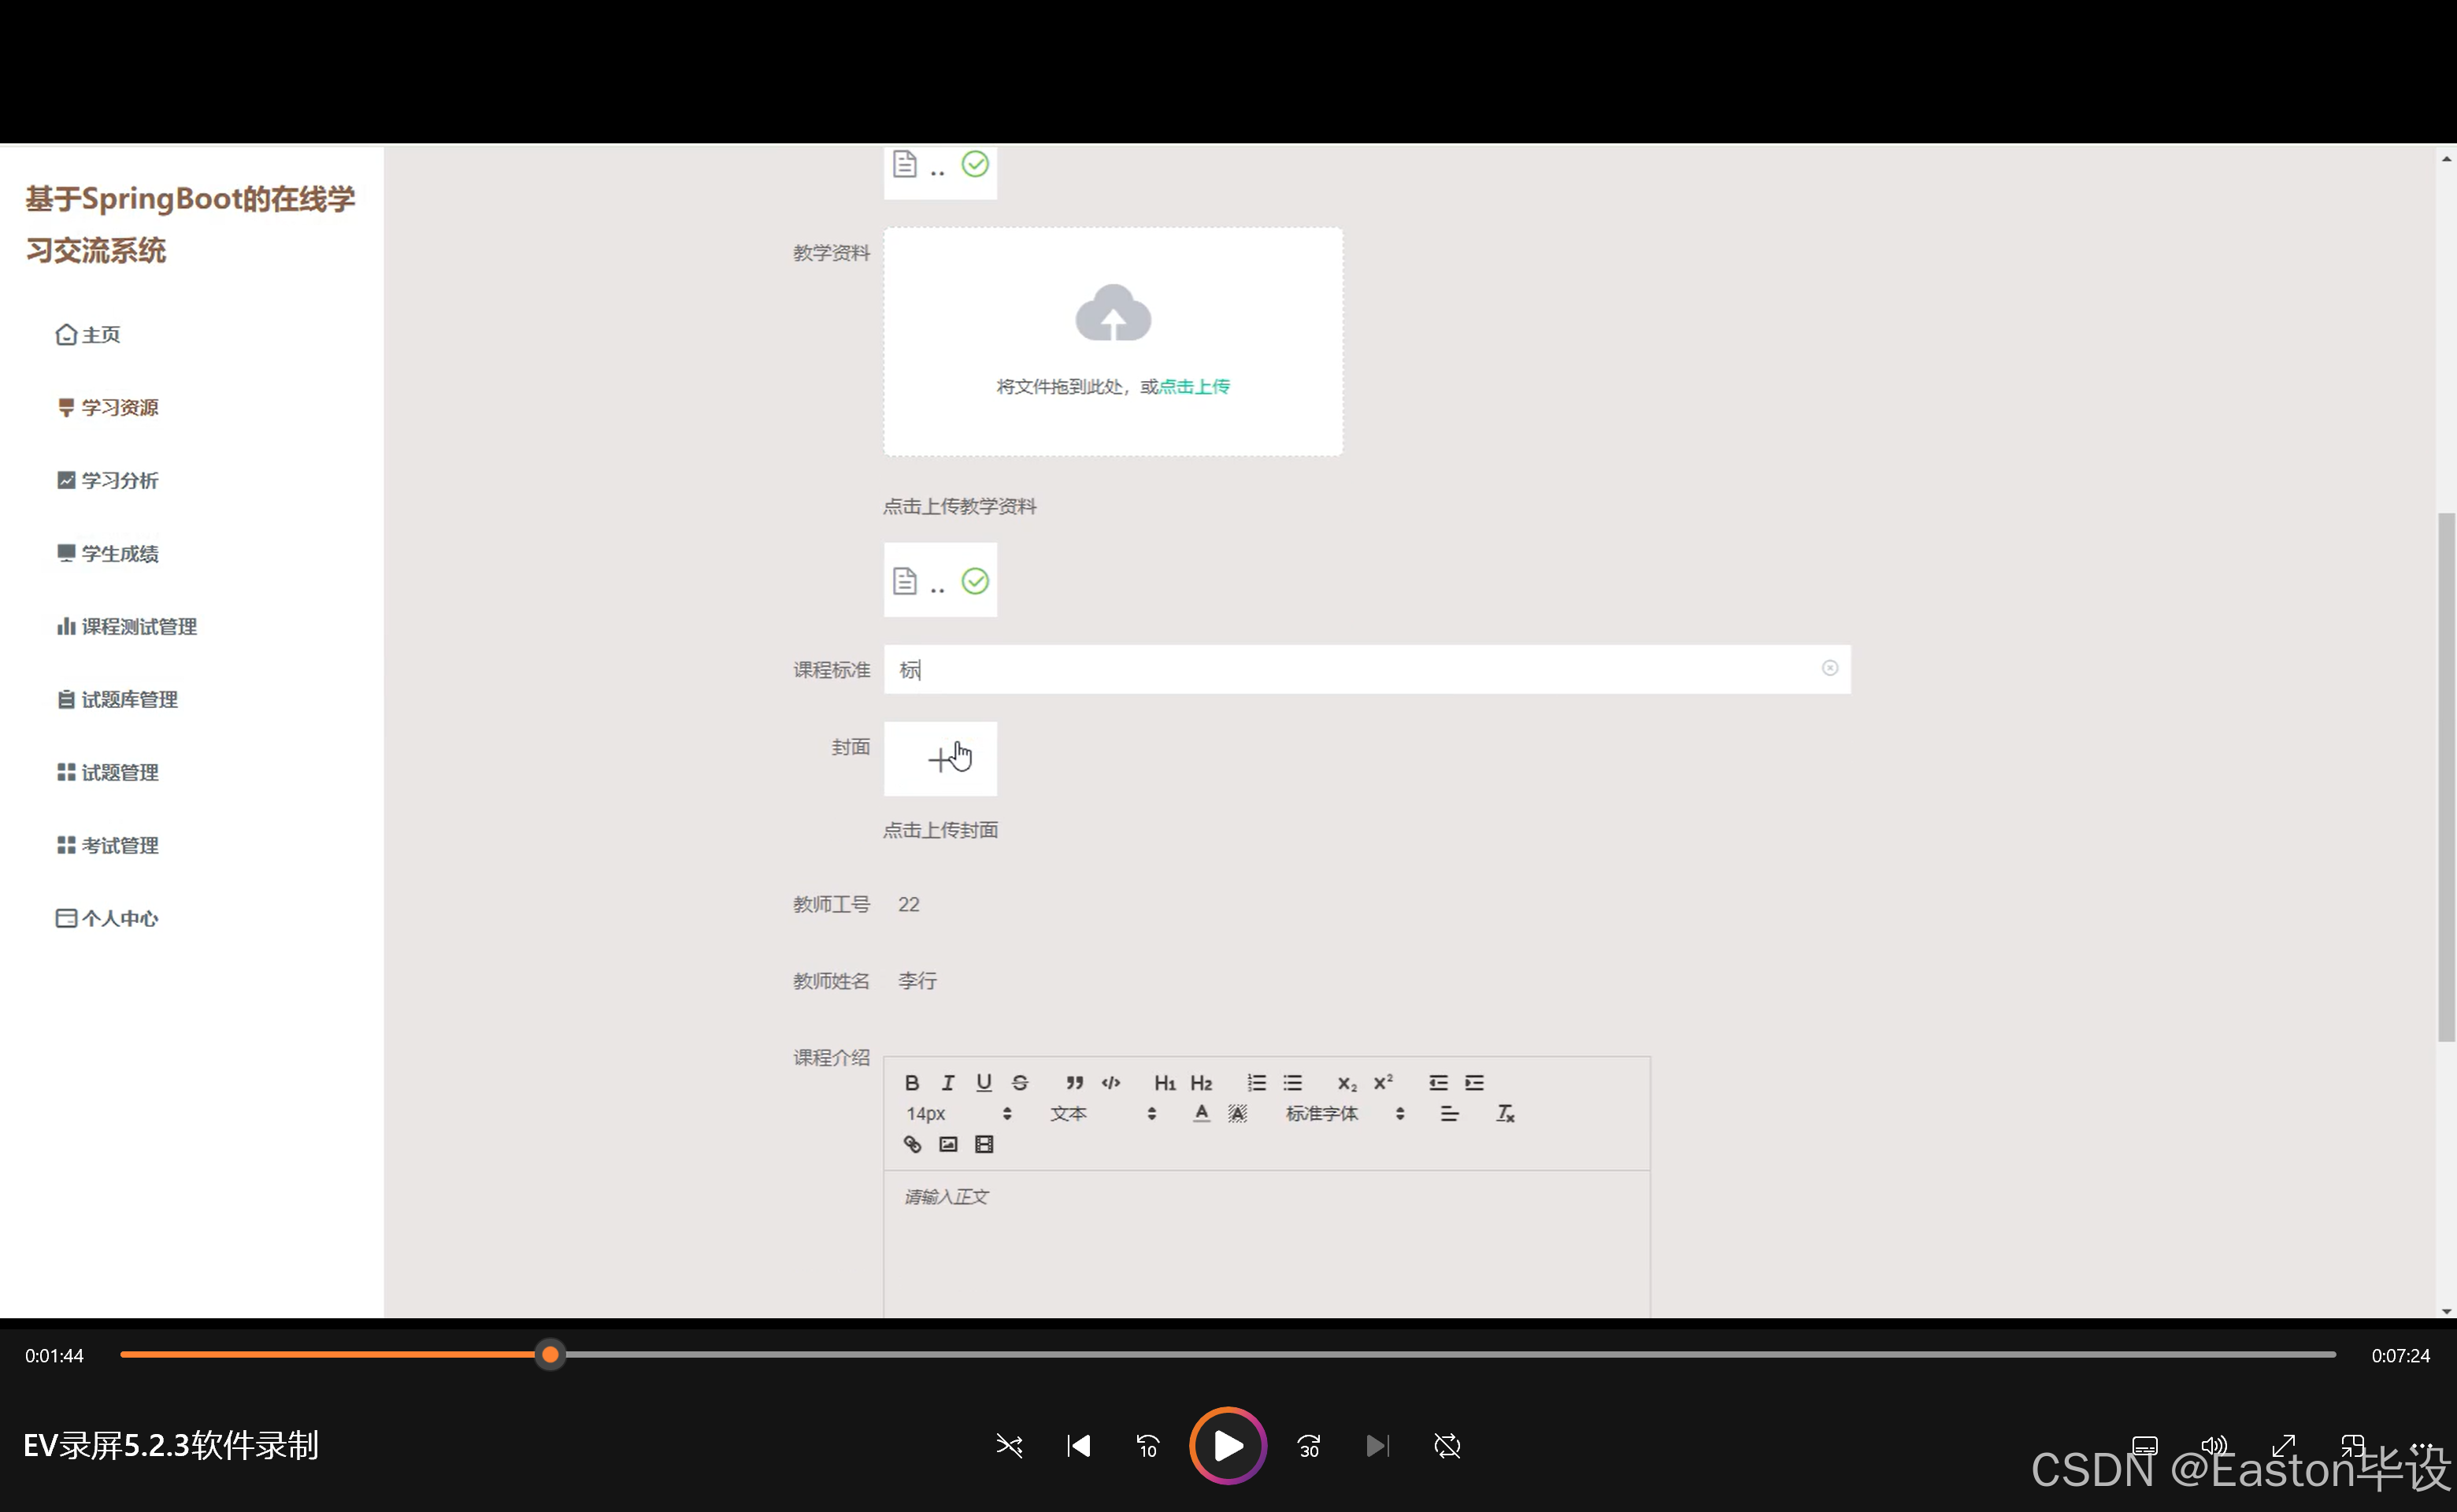Apply superscript formatting

click(1383, 1083)
